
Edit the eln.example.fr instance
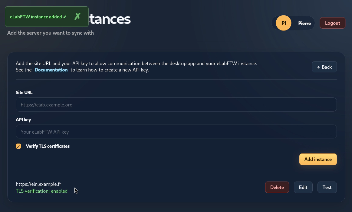coord(303,187)
